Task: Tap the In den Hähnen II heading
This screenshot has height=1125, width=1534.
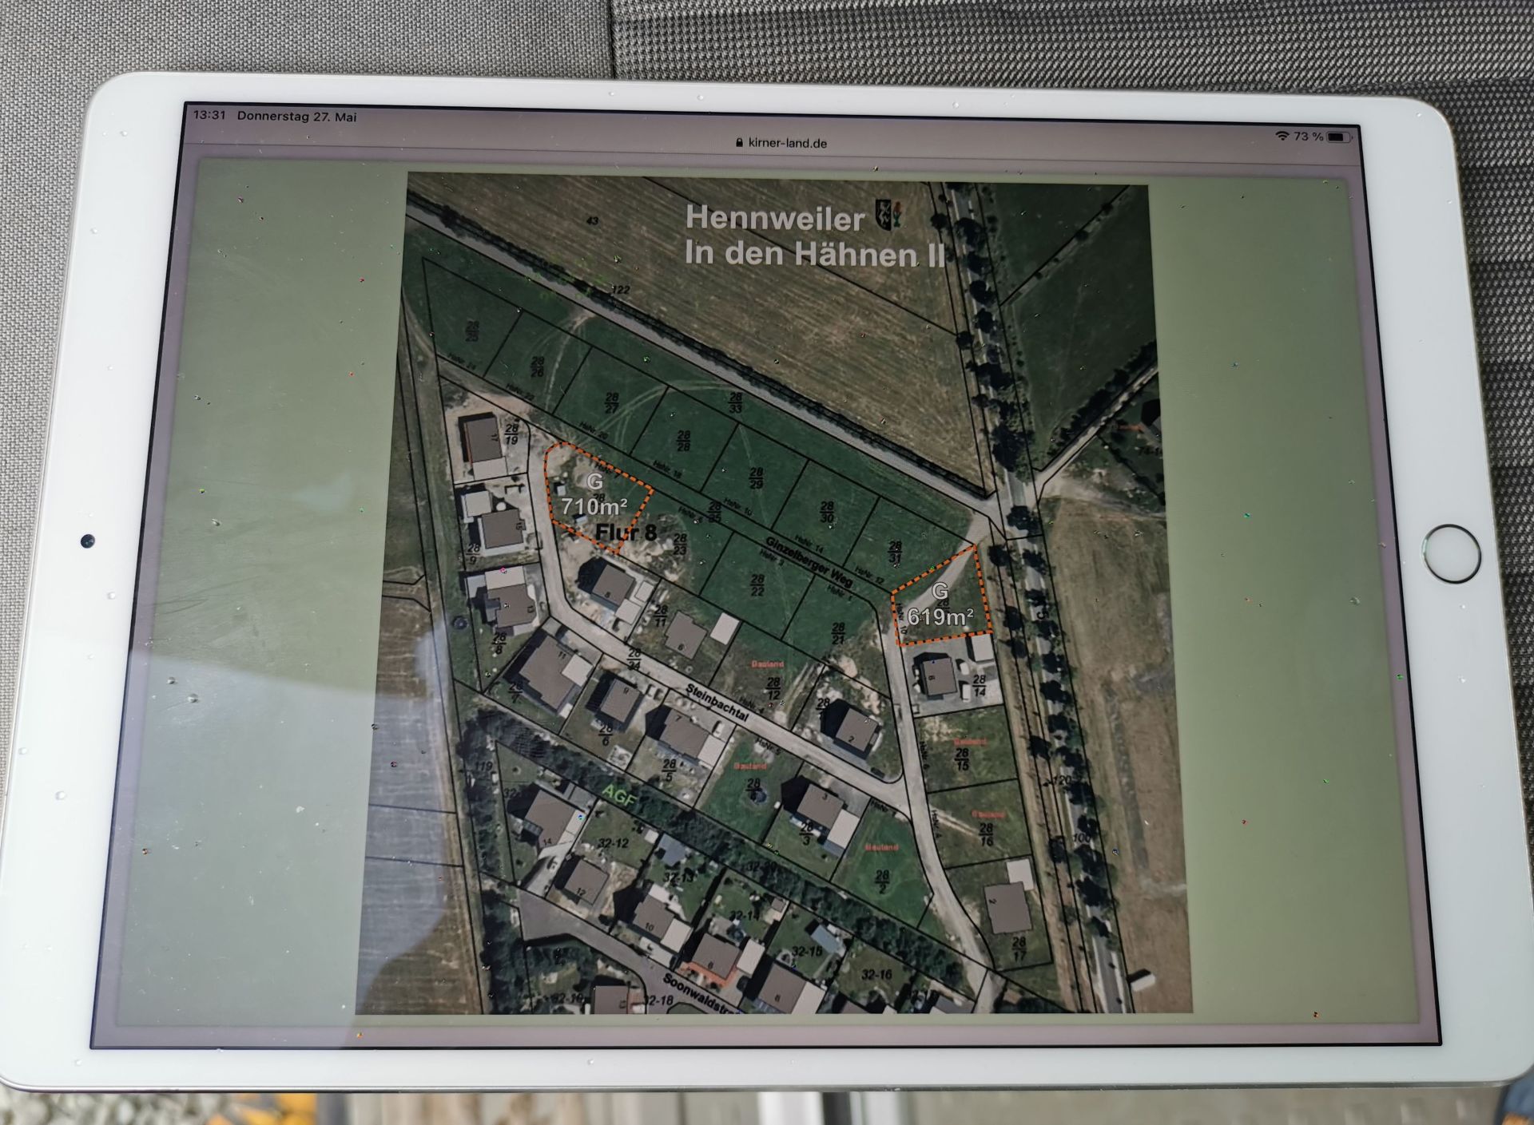Action: tap(816, 253)
